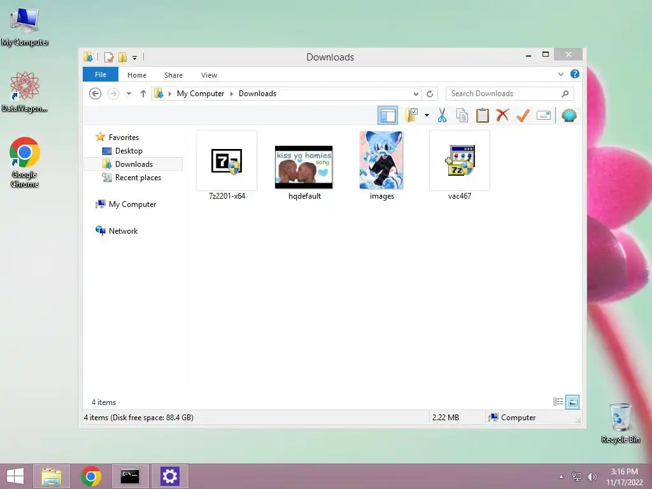
Task: Switch to large icons view button
Action: click(x=572, y=402)
